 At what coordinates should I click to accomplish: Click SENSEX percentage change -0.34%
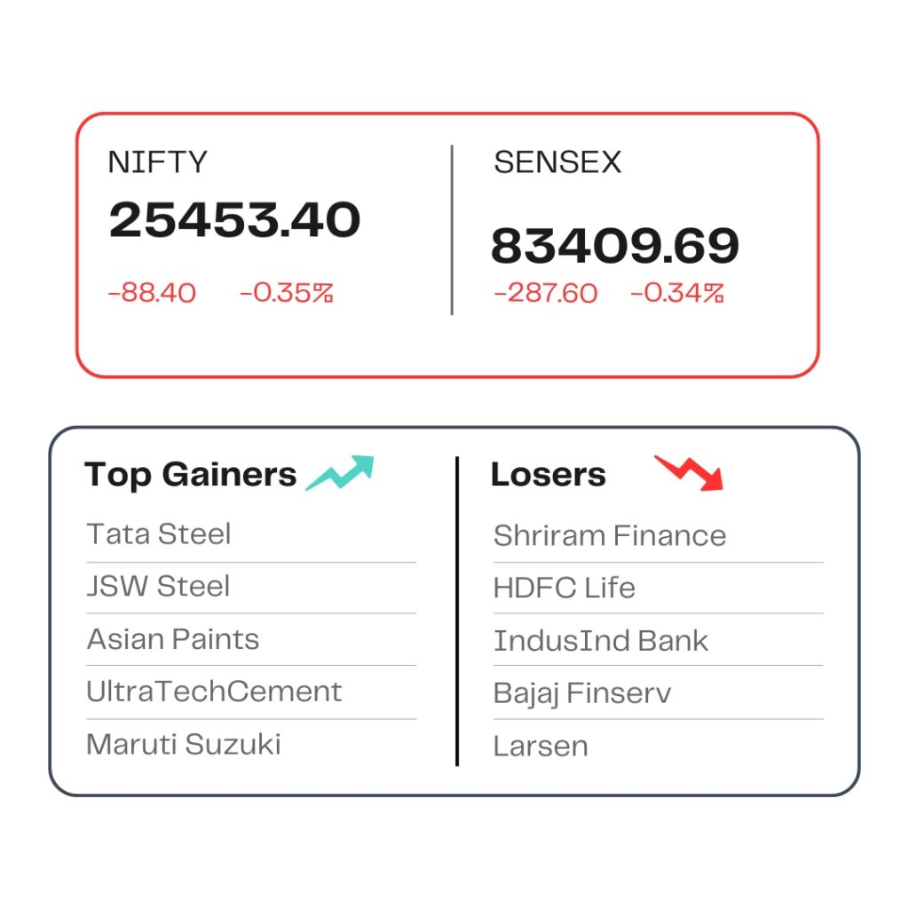point(677,293)
